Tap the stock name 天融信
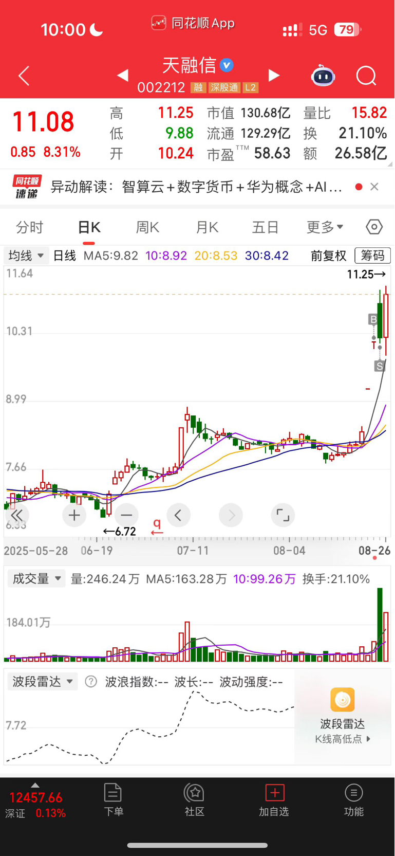Image resolution: width=395 pixels, height=856 pixels. (190, 65)
